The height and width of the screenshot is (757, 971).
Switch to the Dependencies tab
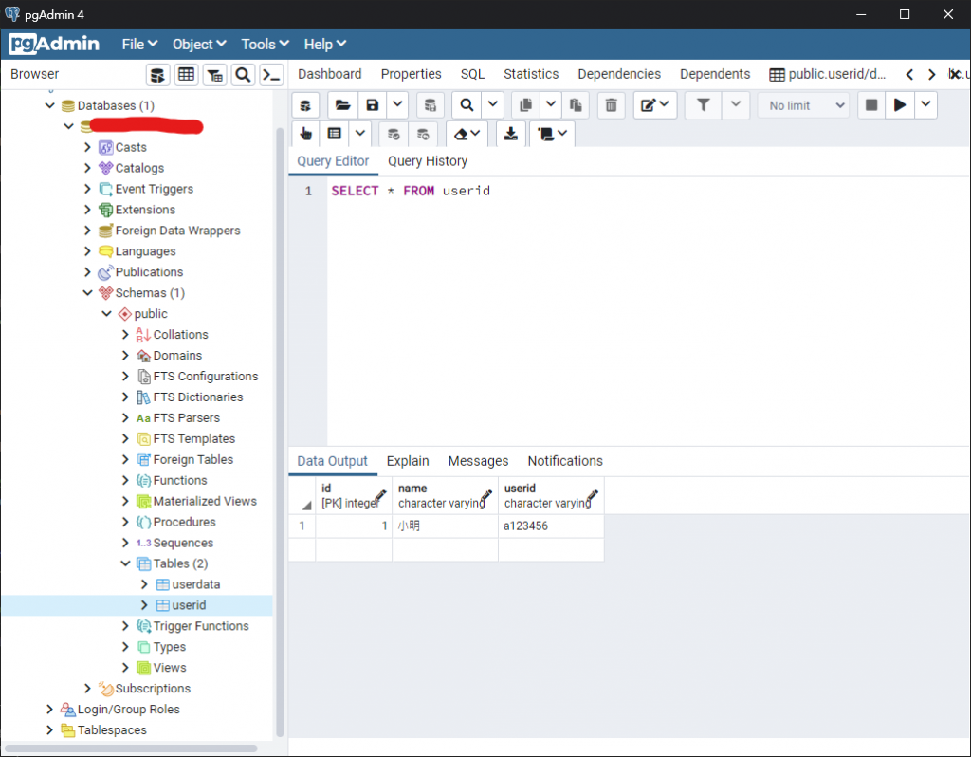(619, 74)
